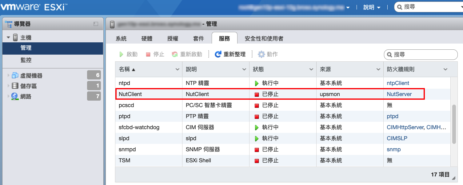Open the ptpd firewall rule link

(x=393, y=116)
